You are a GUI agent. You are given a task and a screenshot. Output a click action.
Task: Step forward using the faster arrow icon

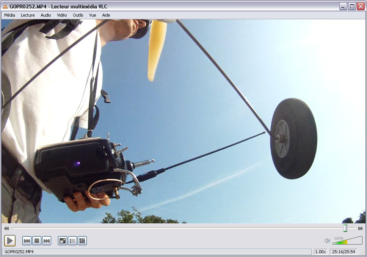coord(361,228)
